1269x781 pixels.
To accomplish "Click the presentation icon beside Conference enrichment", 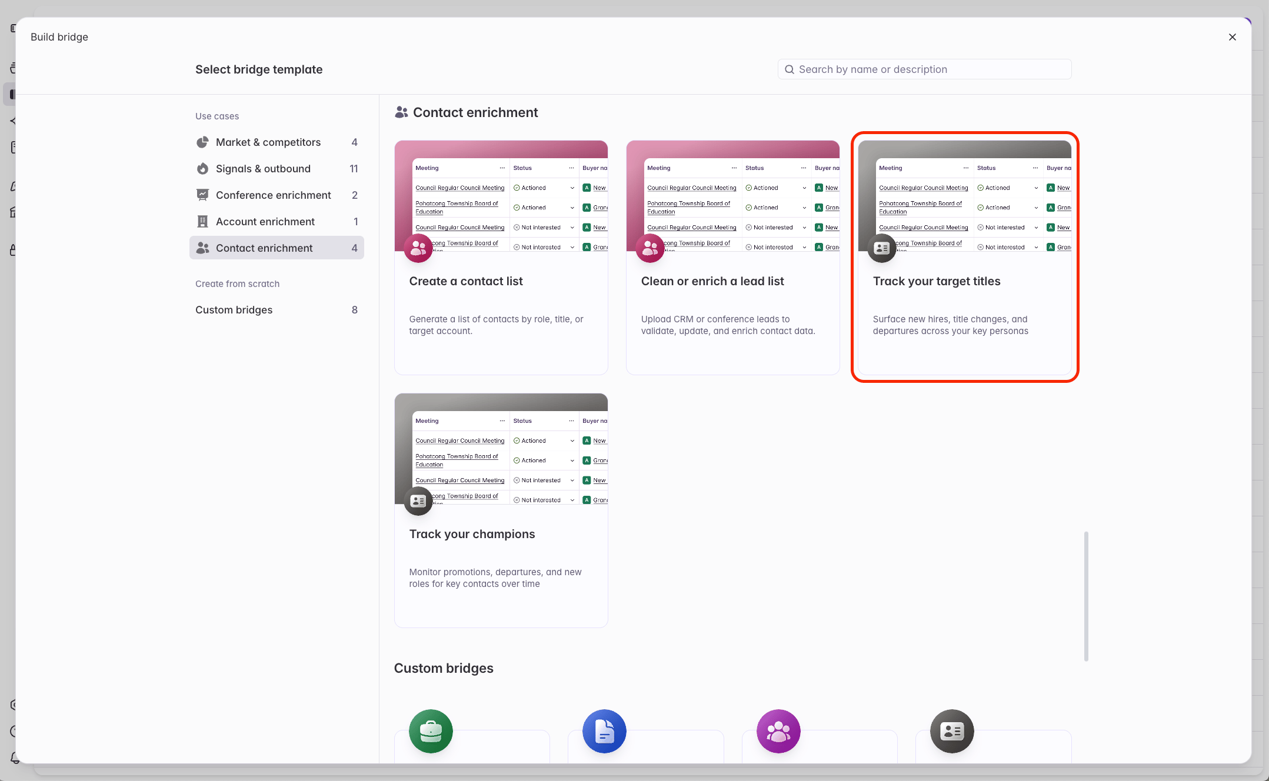I will coord(202,195).
